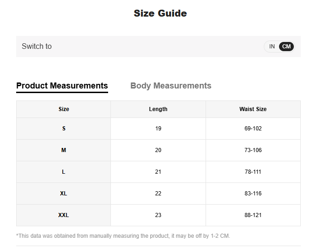Switch to Body Measurements tab
The height and width of the screenshot is (247, 316).
pyautogui.click(x=170, y=86)
